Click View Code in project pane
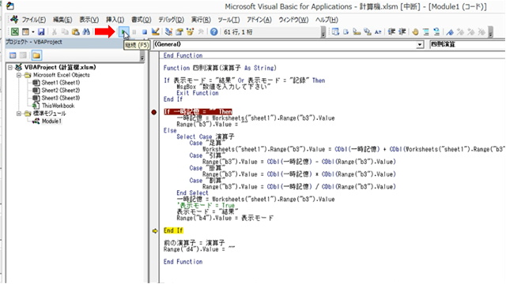 coord(13,55)
